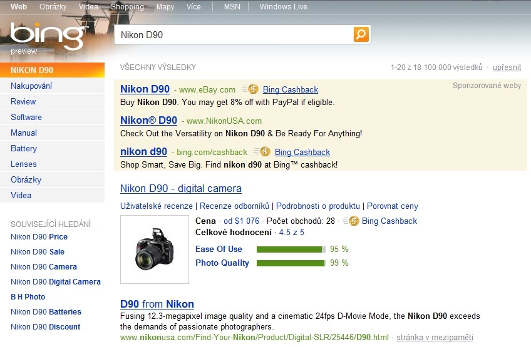Open the D90 from Nikon result

[x=157, y=304]
